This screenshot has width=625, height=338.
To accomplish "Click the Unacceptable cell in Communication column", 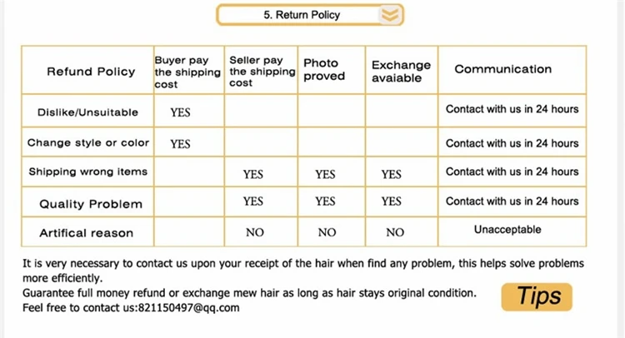I will click(507, 229).
